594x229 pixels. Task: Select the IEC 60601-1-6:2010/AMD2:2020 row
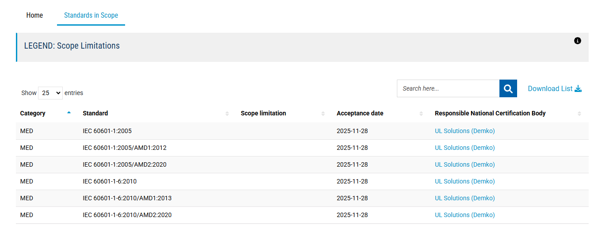pos(127,215)
